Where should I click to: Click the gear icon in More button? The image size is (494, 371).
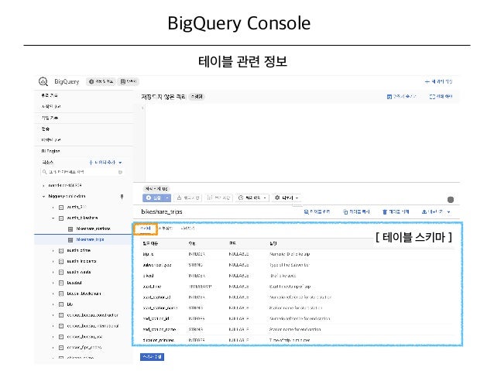tap(277, 198)
